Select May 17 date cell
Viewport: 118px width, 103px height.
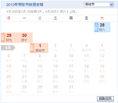tap(71, 68)
